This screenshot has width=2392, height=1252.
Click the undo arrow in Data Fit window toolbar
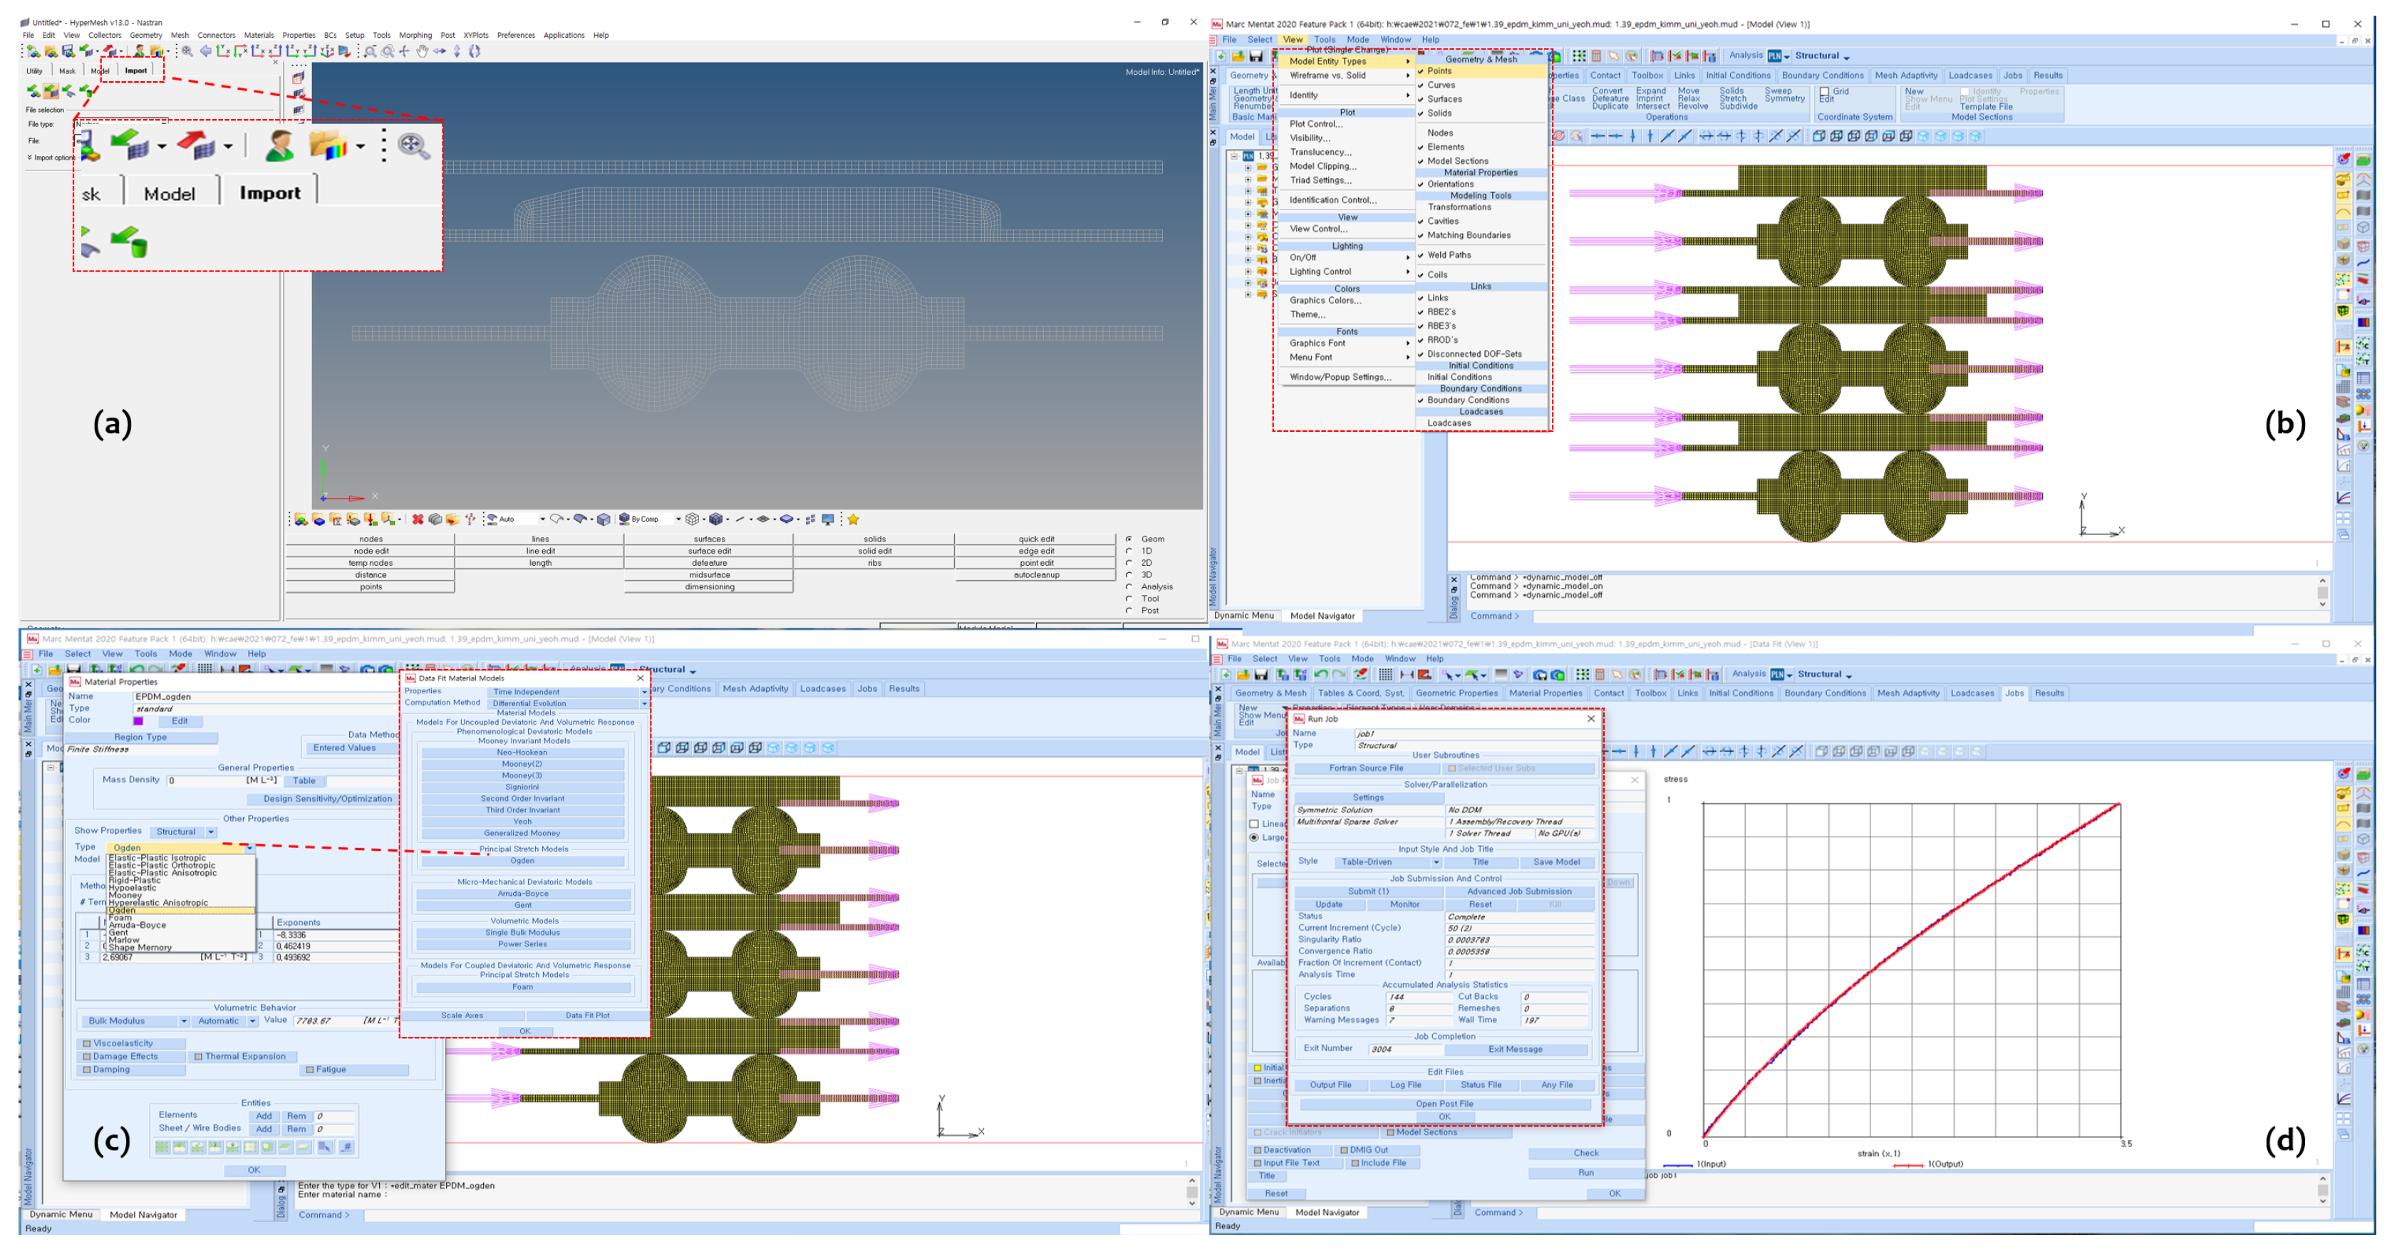point(1320,676)
